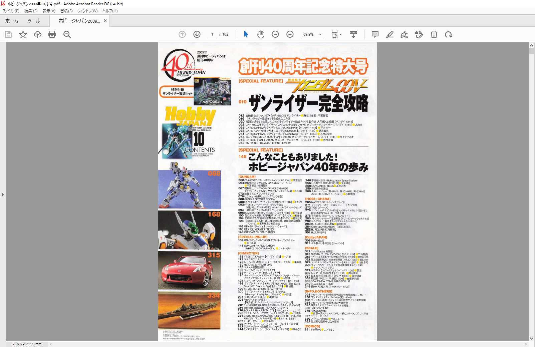This screenshot has height=347, width=535.
Task: Open the find text magnifier
Action: coord(67,34)
